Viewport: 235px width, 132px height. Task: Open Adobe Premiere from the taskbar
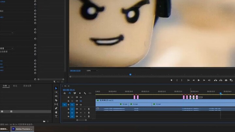click(22, 129)
